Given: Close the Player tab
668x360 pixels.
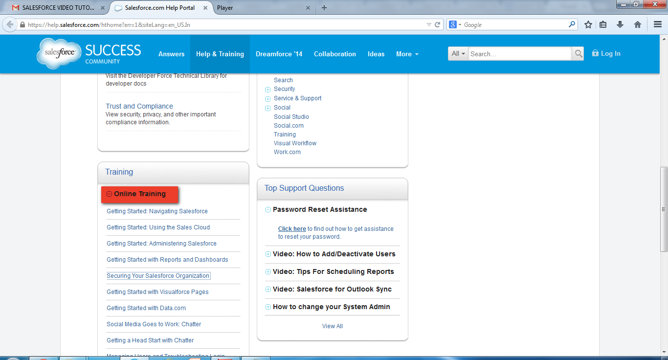Looking at the screenshot, I should 308,8.
